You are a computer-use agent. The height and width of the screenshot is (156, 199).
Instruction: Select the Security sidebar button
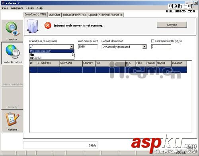point(12,99)
